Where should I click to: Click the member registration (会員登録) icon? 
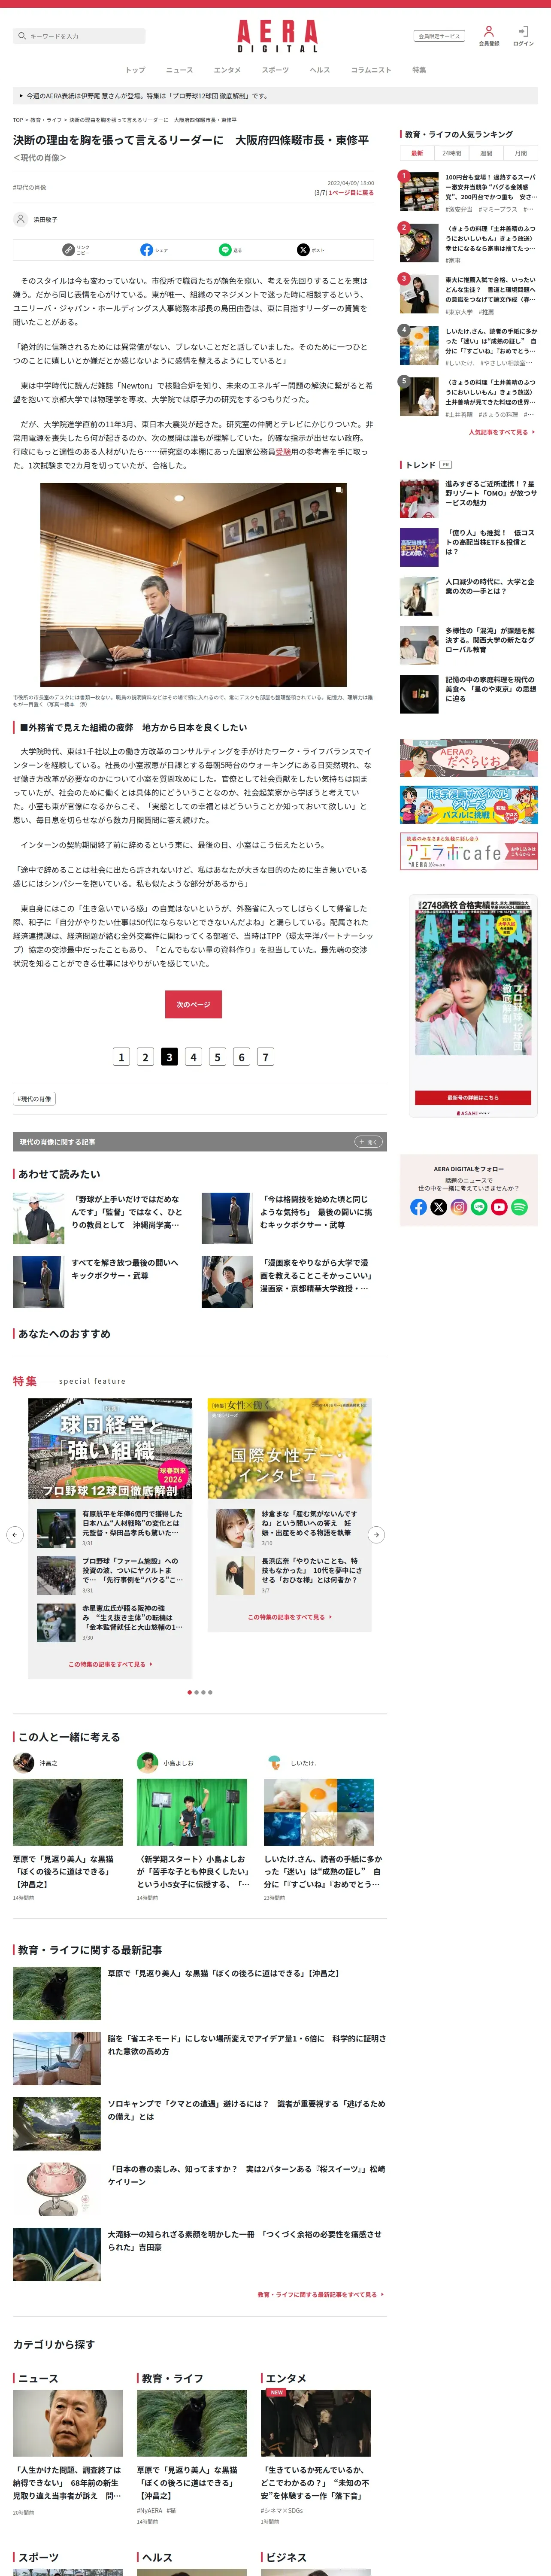point(488,32)
